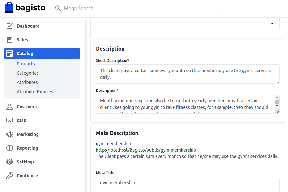Click the Sales receipt icon
This screenshot has width=288, height=192.
[10, 40]
